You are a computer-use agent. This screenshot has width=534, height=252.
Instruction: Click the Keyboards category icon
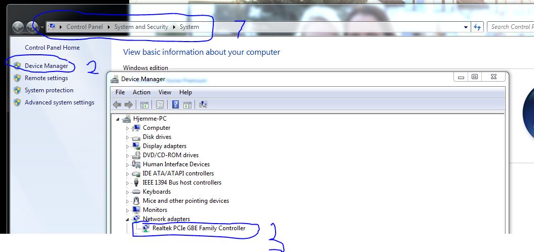[136, 192]
